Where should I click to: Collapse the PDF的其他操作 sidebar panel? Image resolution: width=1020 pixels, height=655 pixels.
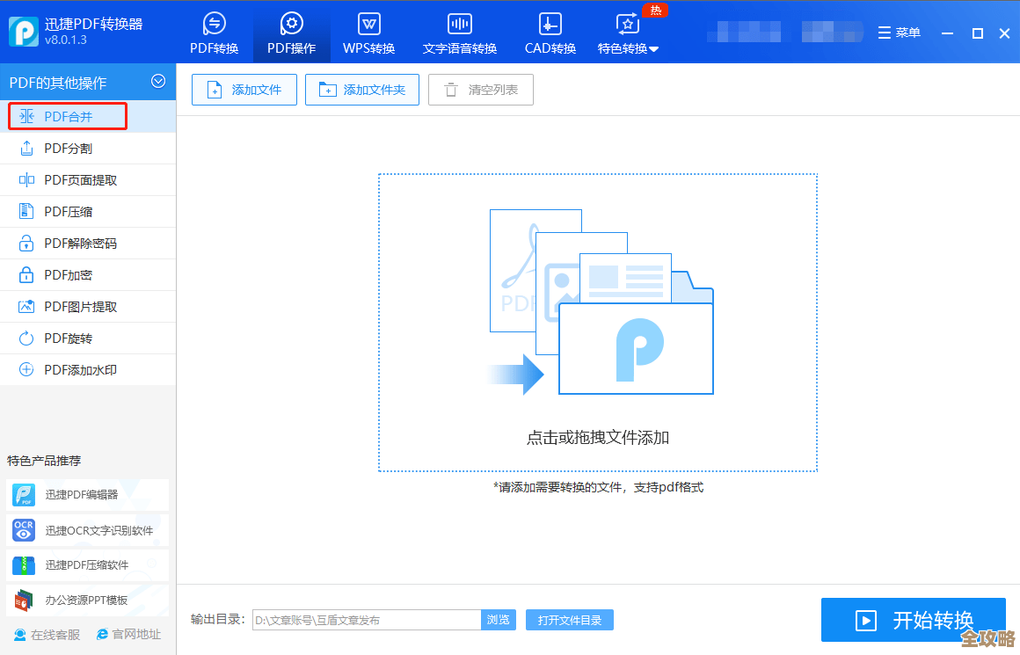click(158, 81)
